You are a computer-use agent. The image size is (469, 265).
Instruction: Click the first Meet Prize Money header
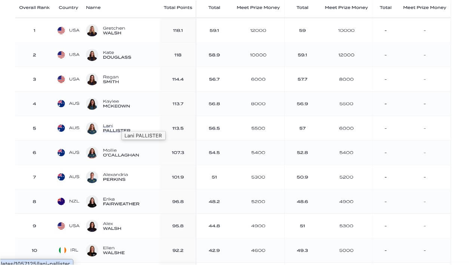258,7
